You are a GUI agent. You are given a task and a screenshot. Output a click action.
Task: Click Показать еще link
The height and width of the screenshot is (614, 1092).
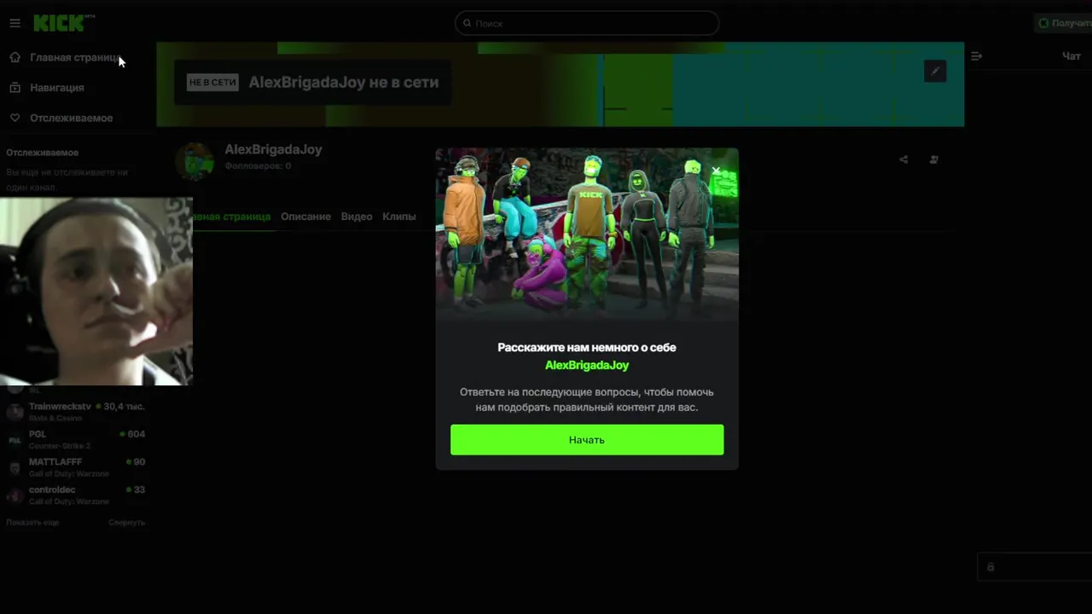point(32,522)
